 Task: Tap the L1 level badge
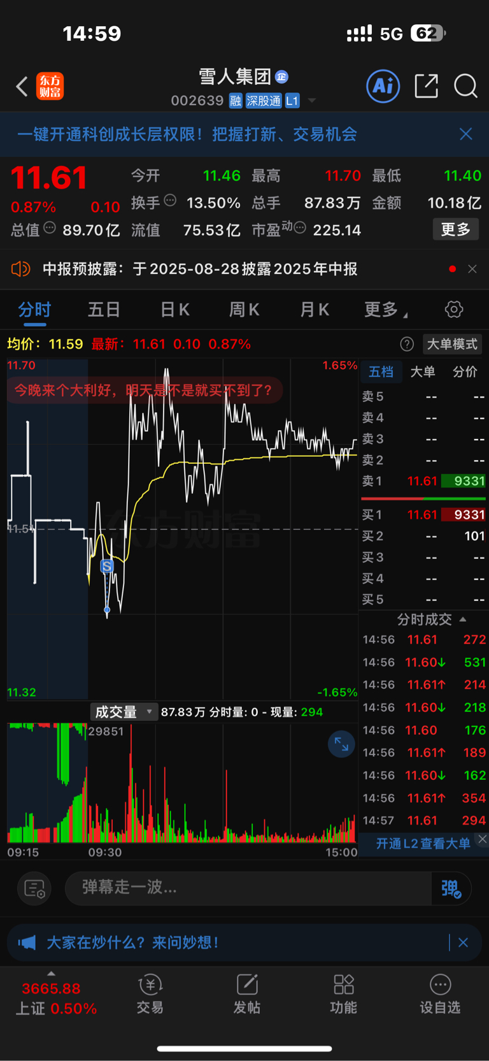(292, 101)
